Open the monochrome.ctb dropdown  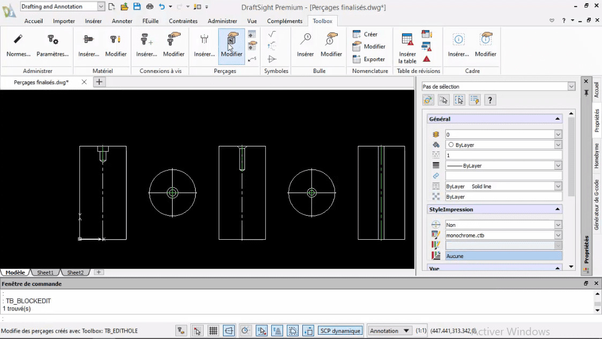[x=558, y=235]
